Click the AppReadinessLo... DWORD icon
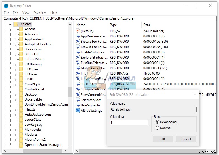Viewport: 219px width, 155px height. click(x=78, y=36)
